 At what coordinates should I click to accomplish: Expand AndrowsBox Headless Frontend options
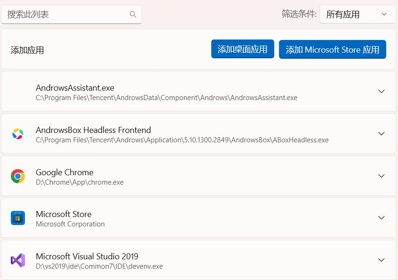pyautogui.click(x=381, y=133)
